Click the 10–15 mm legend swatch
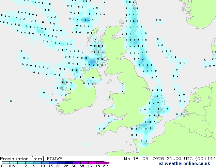 pyautogui.click(x=45, y=163)
